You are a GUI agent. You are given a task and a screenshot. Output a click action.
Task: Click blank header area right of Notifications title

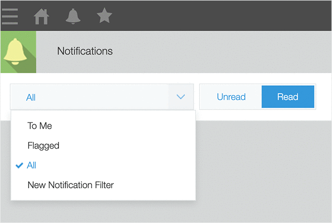(x=223, y=51)
